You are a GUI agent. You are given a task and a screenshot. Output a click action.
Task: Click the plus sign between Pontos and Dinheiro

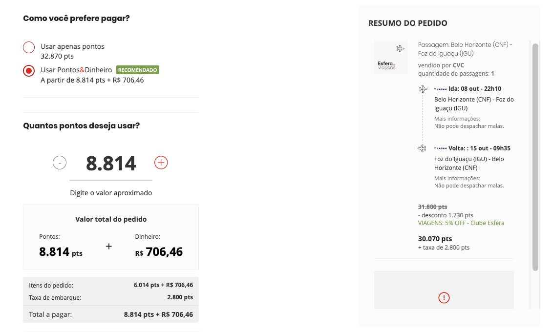(x=108, y=247)
